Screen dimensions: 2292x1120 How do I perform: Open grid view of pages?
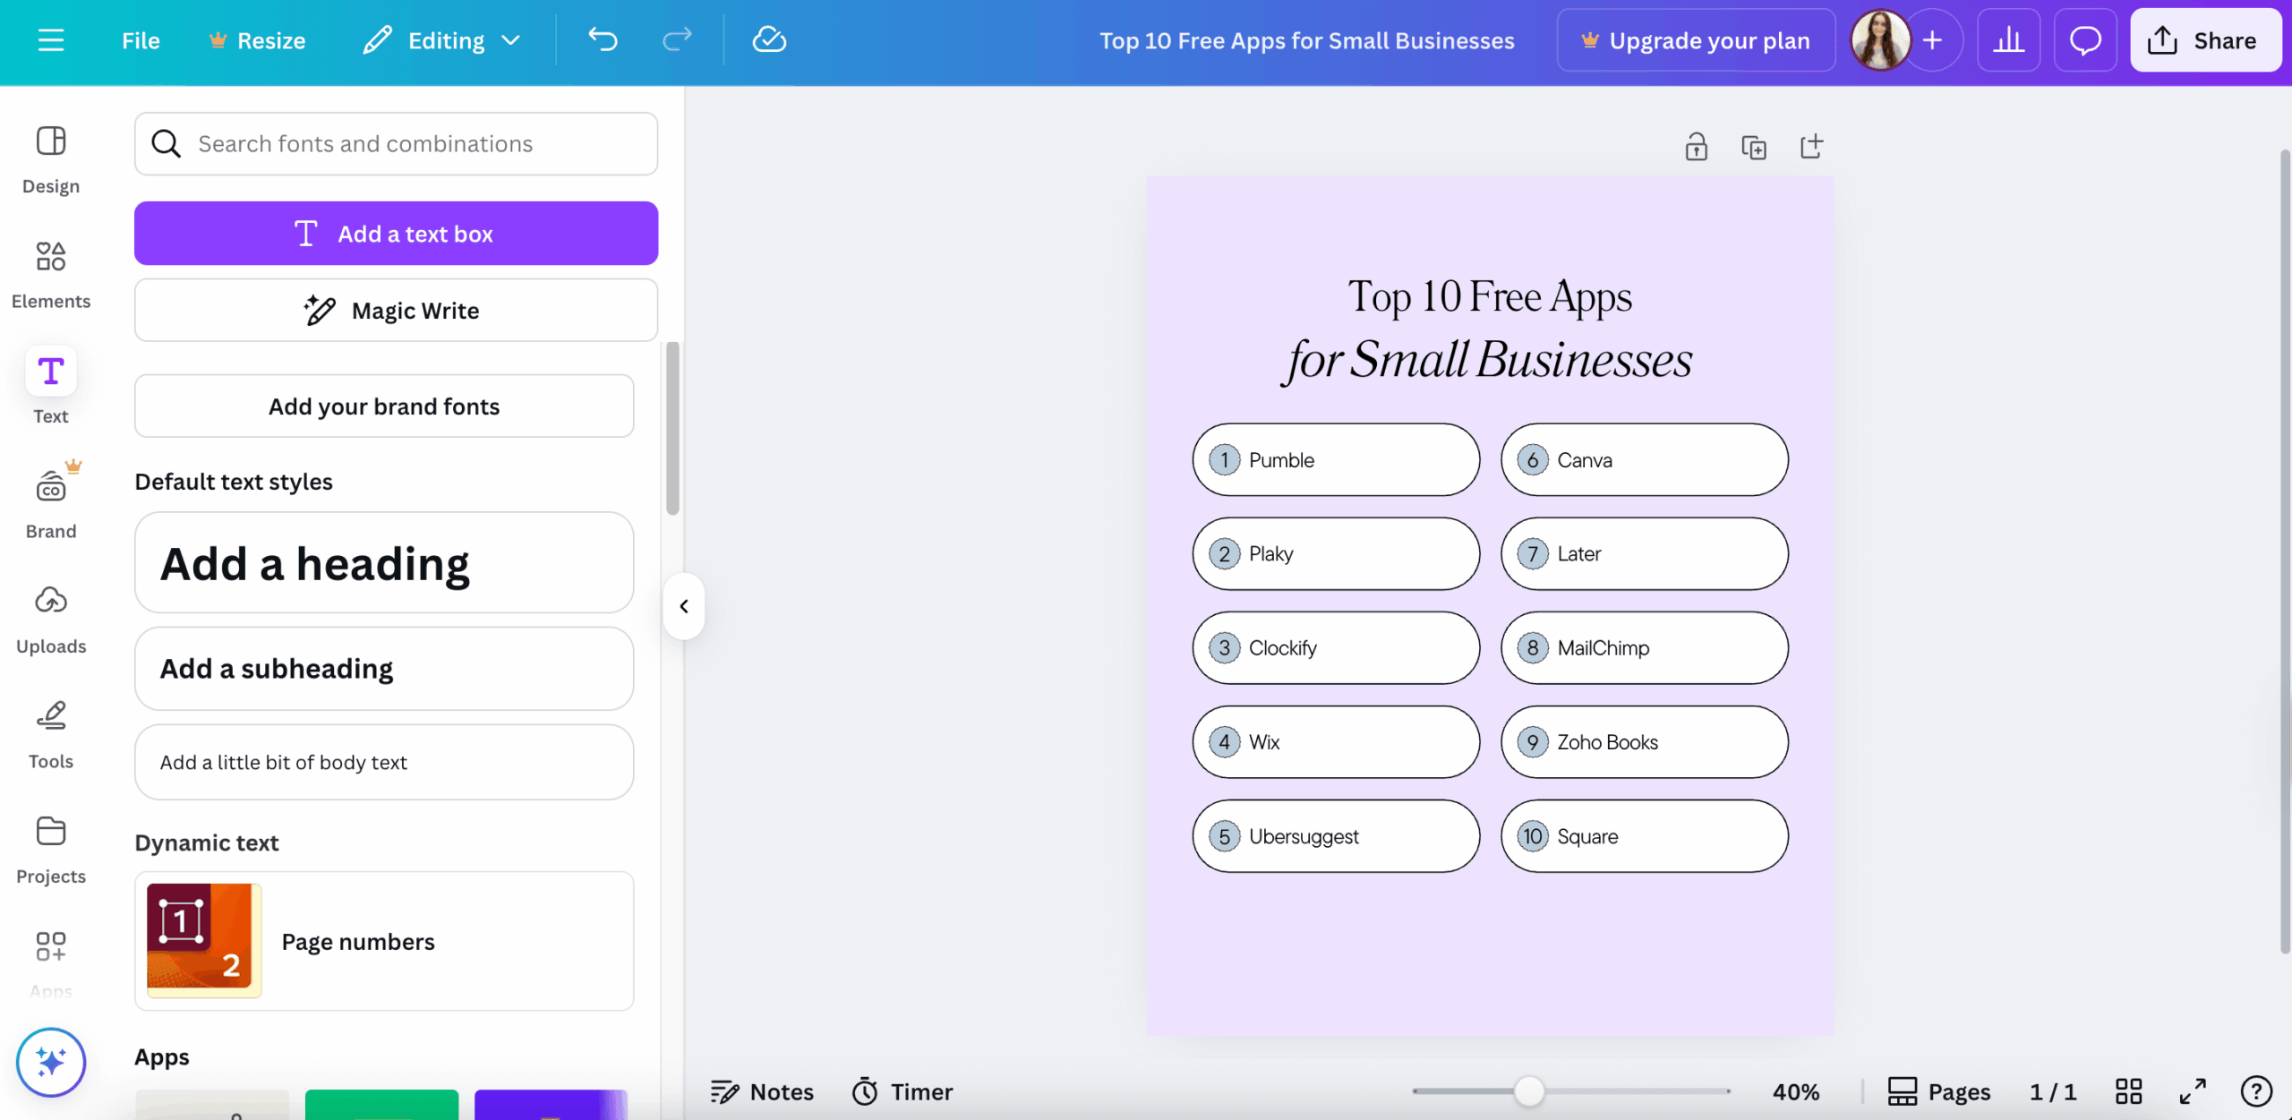pyautogui.click(x=2128, y=1091)
